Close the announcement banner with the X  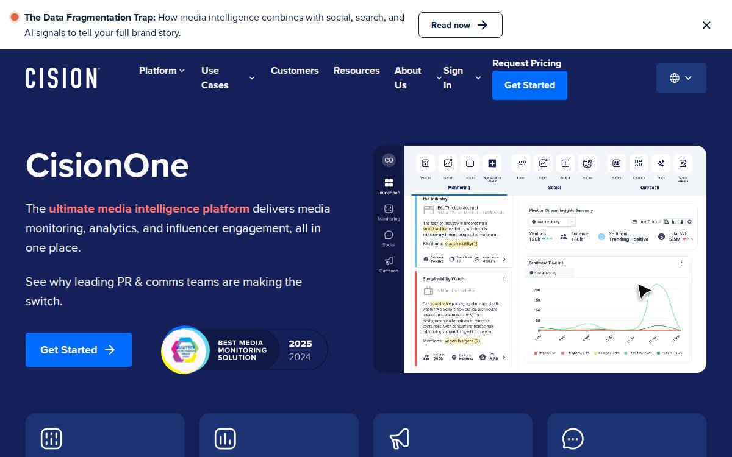(x=706, y=25)
